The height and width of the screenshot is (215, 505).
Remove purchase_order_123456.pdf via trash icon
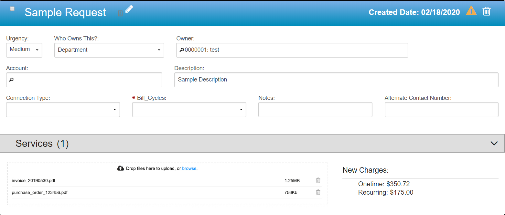tap(318, 192)
